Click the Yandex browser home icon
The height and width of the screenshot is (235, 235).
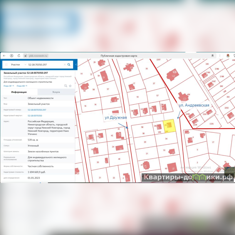click(11, 56)
